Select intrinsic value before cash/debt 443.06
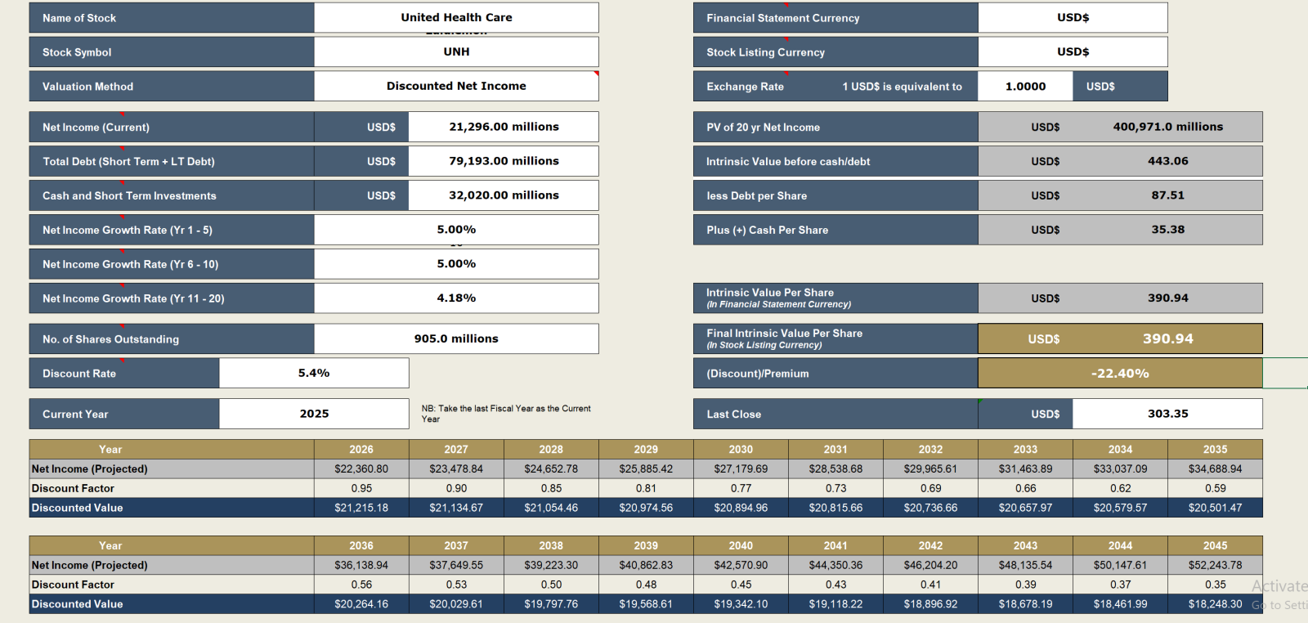Image resolution: width=1308 pixels, height=623 pixels. tap(1167, 161)
